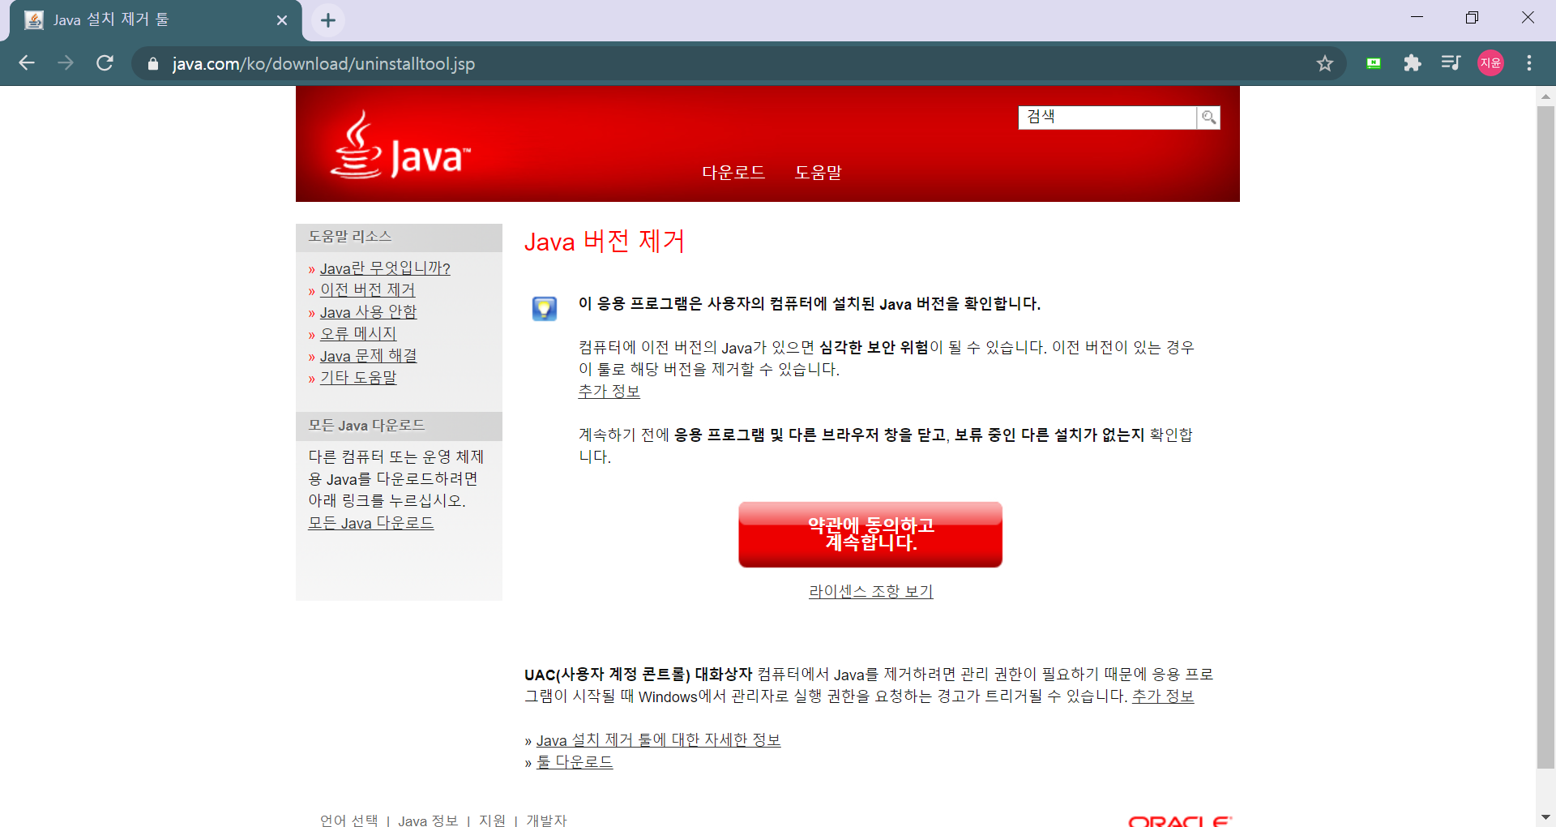The image size is (1556, 827).
Task: Click the search magnifier icon
Action: point(1208,118)
